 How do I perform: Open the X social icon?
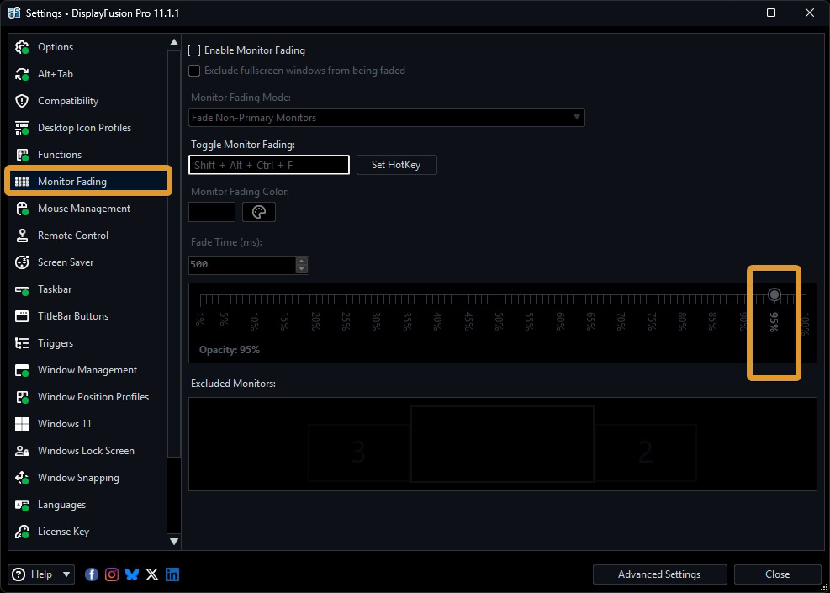coord(152,574)
